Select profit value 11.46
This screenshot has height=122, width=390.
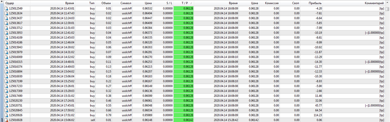point(317,96)
